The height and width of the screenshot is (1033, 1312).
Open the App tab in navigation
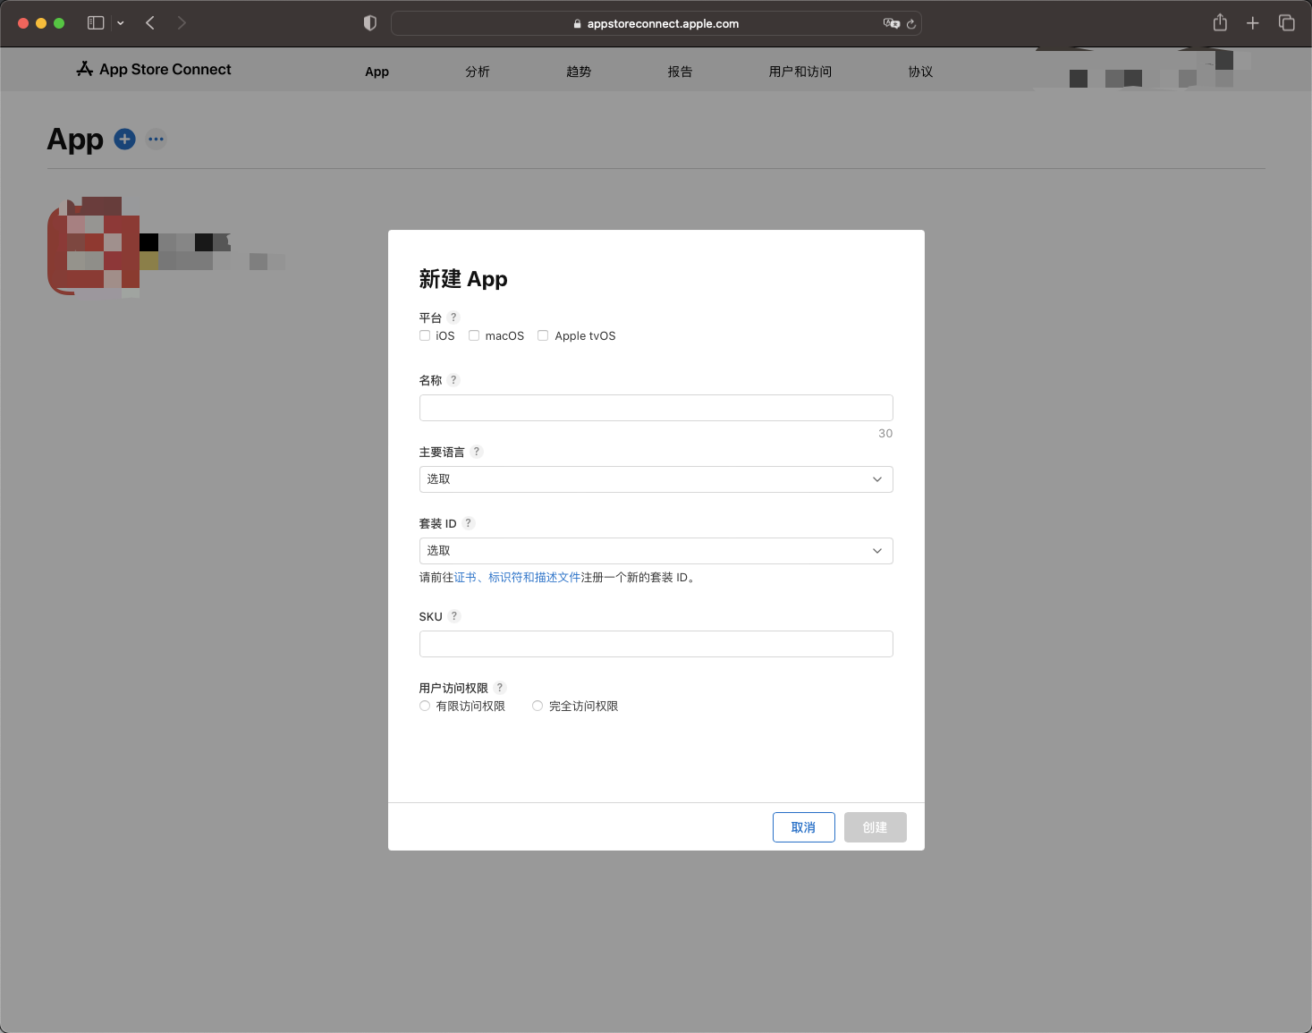(x=377, y=72)
